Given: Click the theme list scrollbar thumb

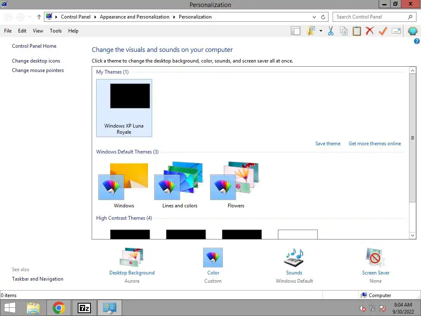Looking at the screenshot, I should pyautogui.click(x=412, y=138).
